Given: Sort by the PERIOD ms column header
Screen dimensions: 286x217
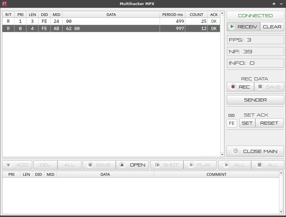Looking at the screenshot, I should coord(172,14).
